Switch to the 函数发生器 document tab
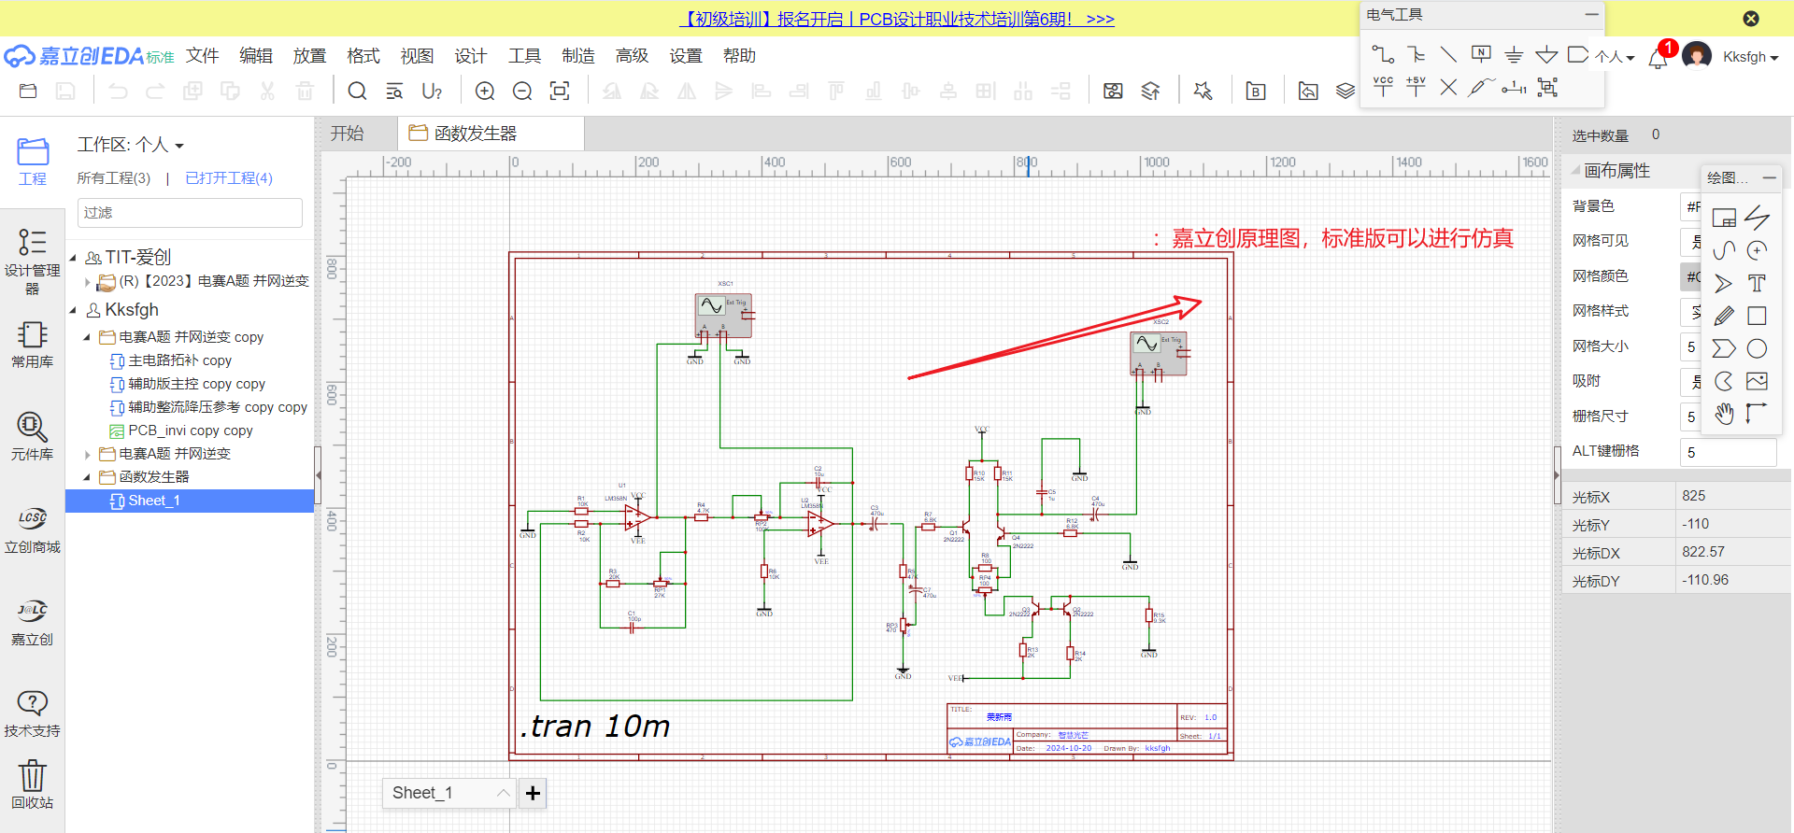Screen dimensions: 1794x833 (x=491, y=134)
